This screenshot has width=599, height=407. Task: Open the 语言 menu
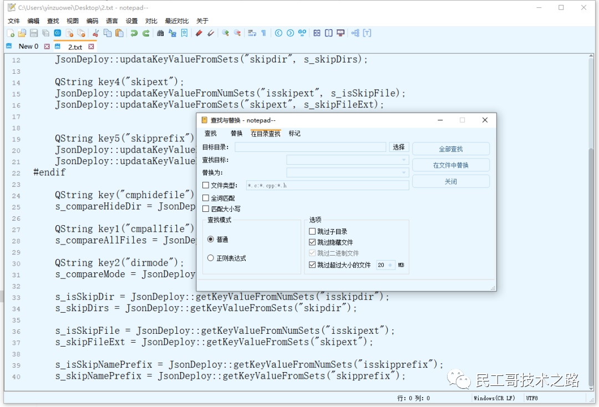pos(112,21)
